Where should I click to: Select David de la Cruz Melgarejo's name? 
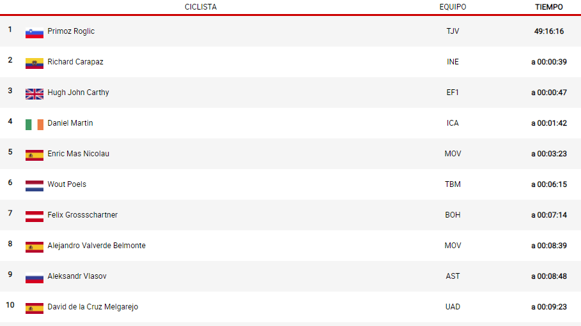click(x=93, y=307)
